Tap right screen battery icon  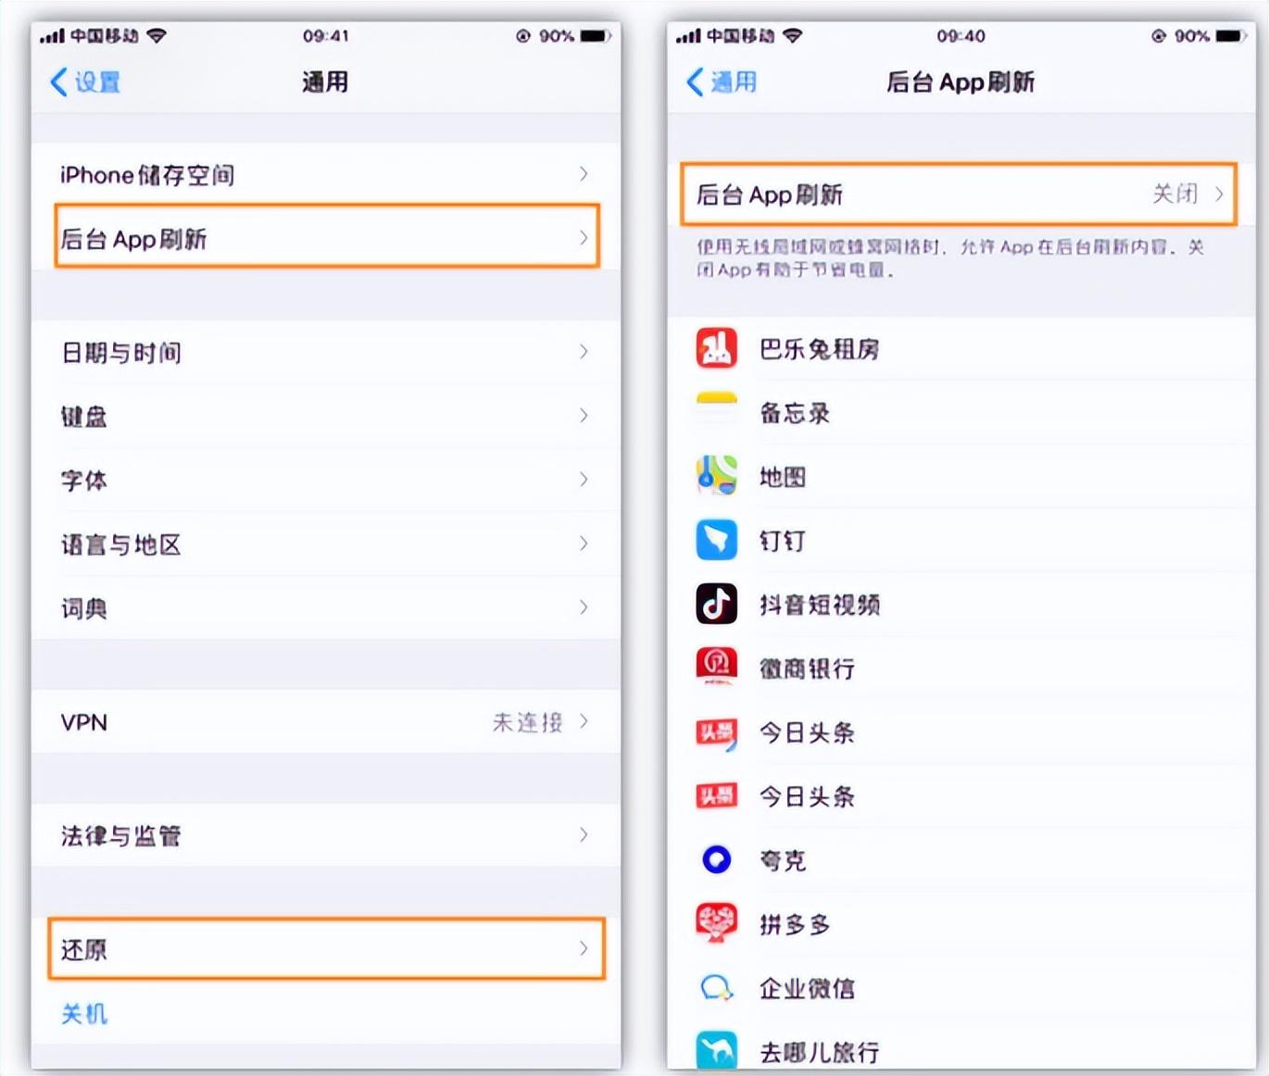(1231, 36)
